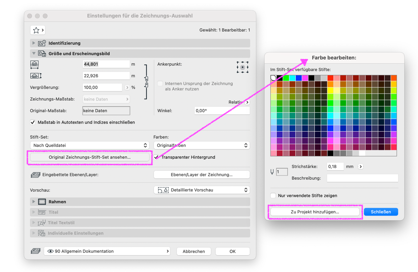
Task: Click the Titel panel icon
Action: point(42,212)
